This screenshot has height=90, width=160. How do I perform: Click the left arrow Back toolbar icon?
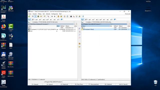(52, 16)
